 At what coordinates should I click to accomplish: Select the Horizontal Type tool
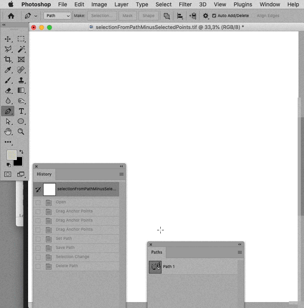(x=21, y=111)
